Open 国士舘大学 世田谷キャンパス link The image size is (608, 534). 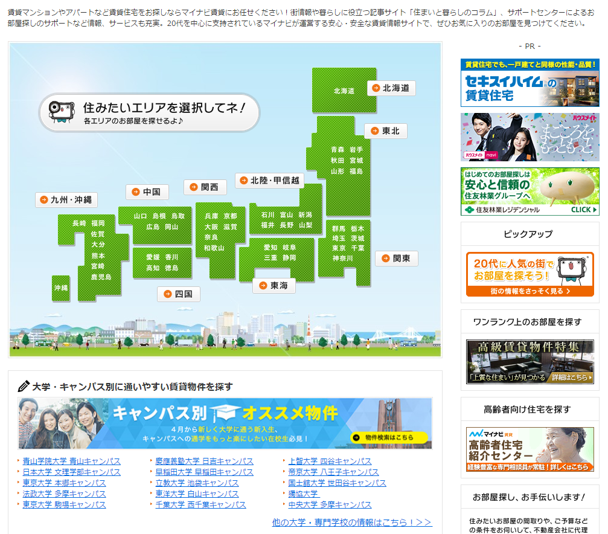[x=337, y=483]
